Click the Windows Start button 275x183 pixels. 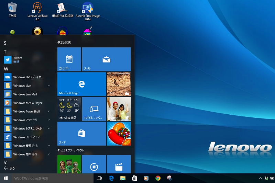coord(5,178)
